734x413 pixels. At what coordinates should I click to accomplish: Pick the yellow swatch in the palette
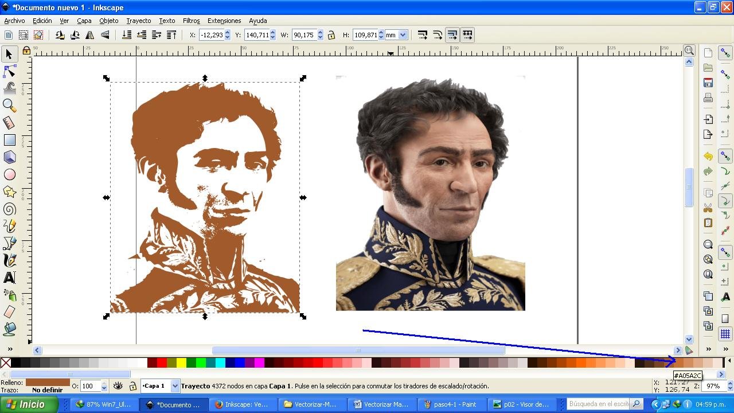(181, 362)
